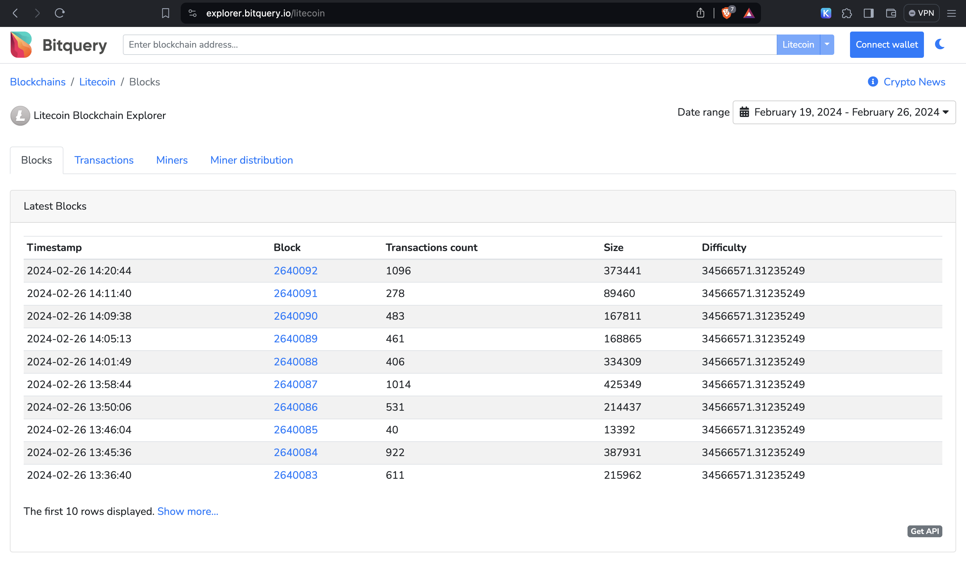The height and width of the screenshot is (577, 966).
Task: Open site settings icon in address bar
Action: click(x=193, y=13)
